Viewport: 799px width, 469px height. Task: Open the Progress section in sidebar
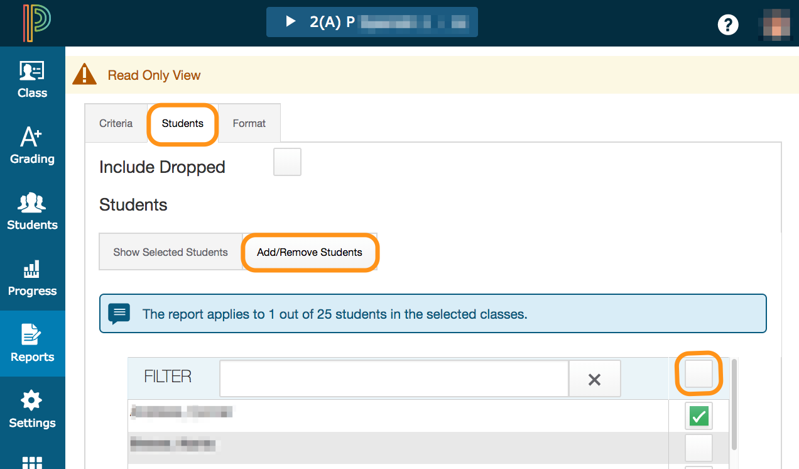pyautogui.click(x=32, y=278)
